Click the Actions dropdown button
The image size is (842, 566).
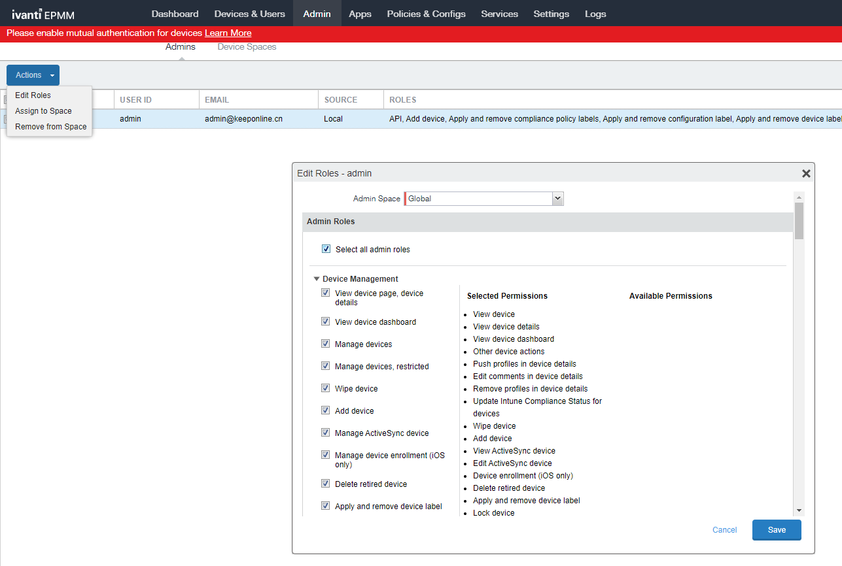(x=33, y=75)
